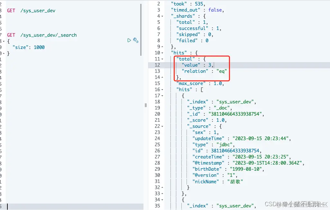Click the "max_score" : 1.0 line
This screenshot has height=210, width=330.
200,83
